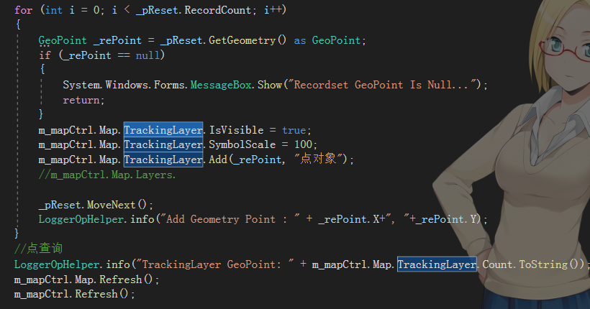Click the return statement
Viewport: 590px width, 309px height.
[x=83, y=100]
